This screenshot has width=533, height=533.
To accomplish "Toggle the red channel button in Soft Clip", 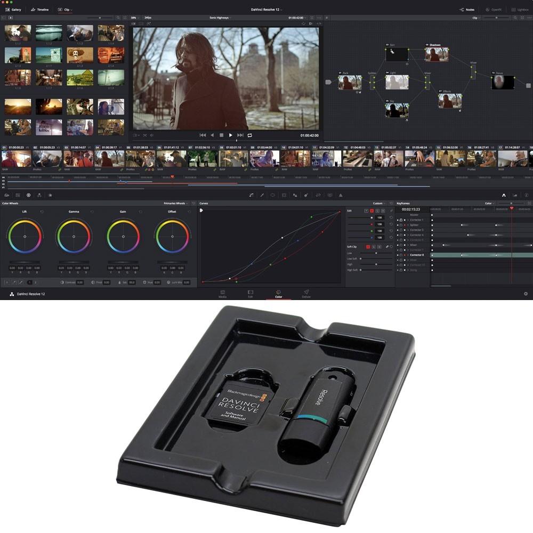I will [x=368, y=247].
